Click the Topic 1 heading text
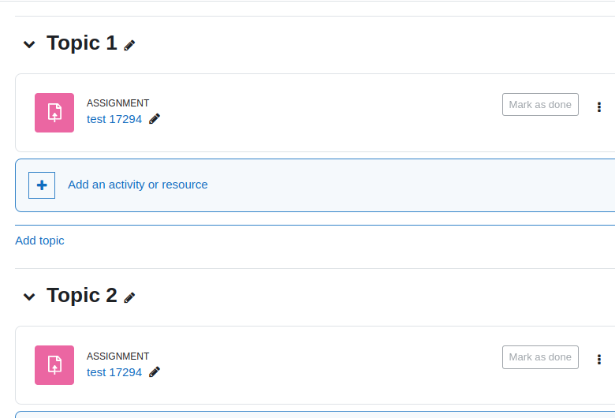Screen dimensions: 615x418 (x=81, y=43)
